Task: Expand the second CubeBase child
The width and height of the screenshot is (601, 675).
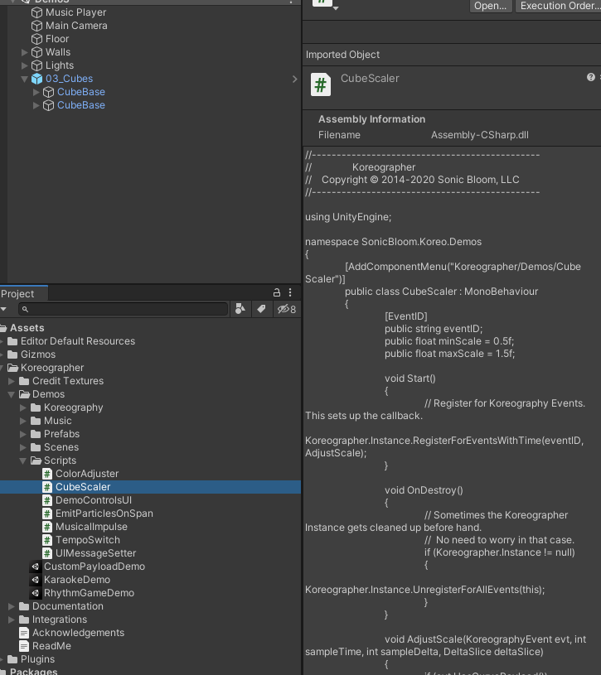Action: [x=36, y=105]
